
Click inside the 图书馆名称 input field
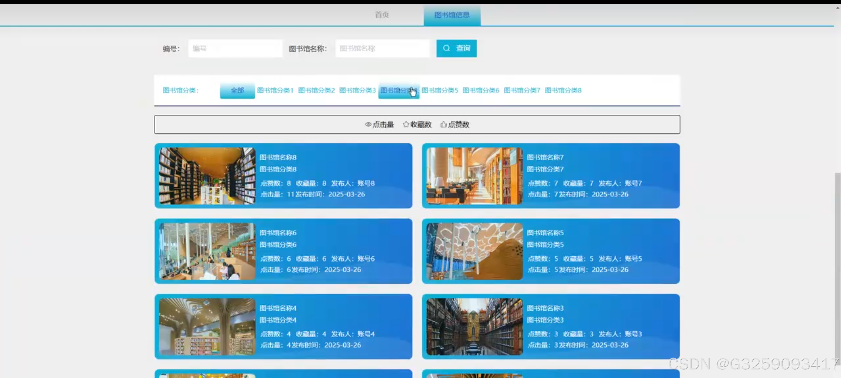click(383, 48)
